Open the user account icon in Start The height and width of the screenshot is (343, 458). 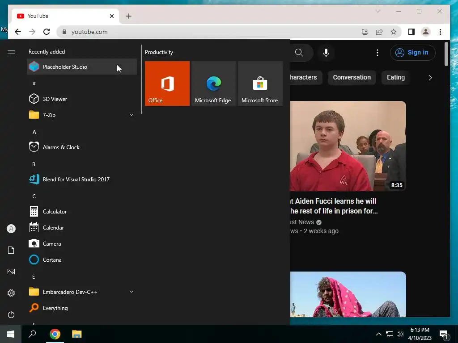point(11,229)
